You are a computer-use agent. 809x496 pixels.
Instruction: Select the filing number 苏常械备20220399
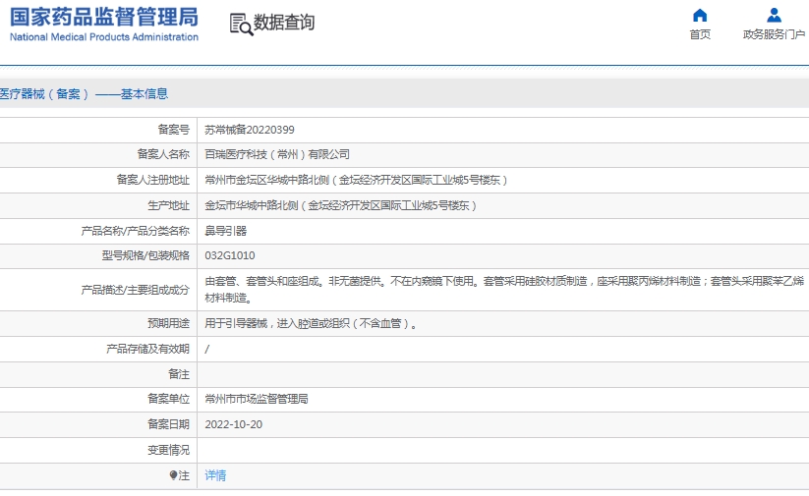(250, 130)
